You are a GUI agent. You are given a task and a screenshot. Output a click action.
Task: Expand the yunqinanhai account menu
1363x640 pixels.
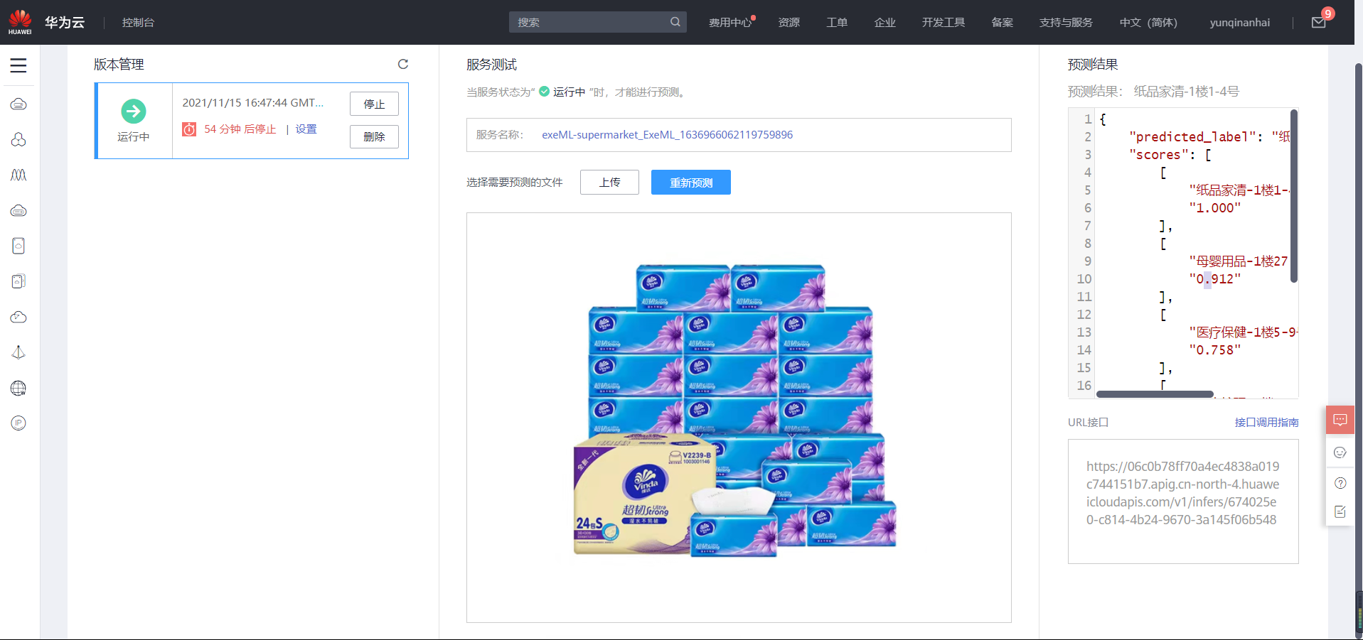[1240, 23]
